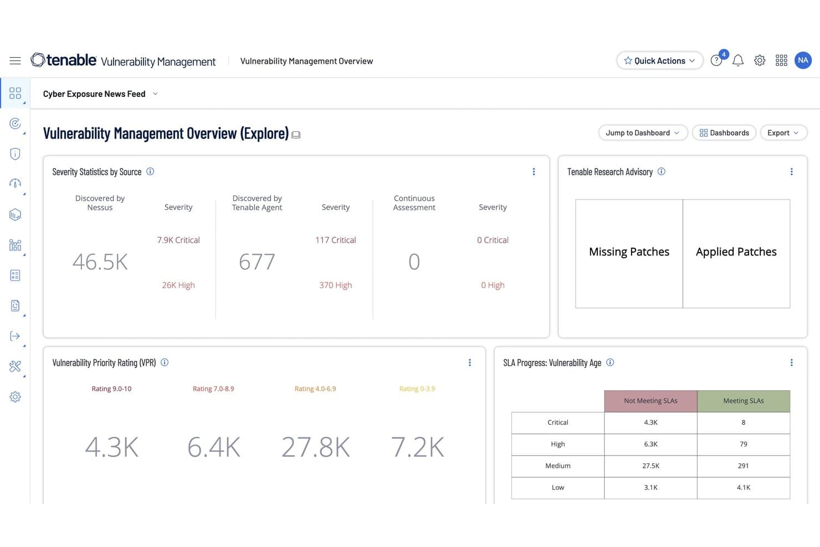Open VPR widget kebab menu
This screenshot has width=820, height=547.
point(470,362)
